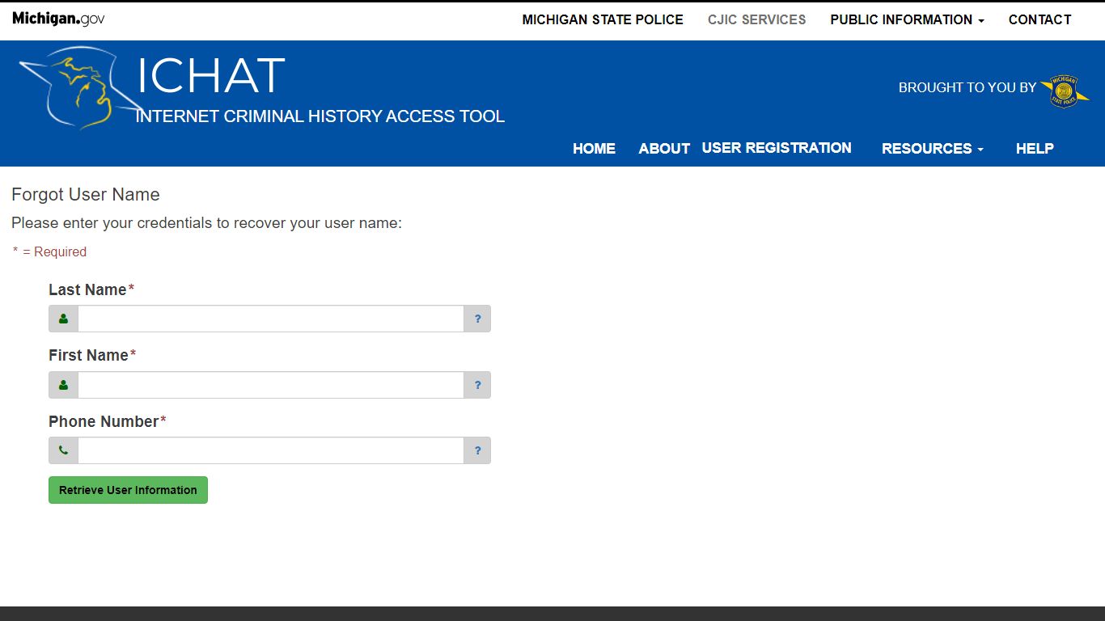Click the Last Name field label

[91, 289]
